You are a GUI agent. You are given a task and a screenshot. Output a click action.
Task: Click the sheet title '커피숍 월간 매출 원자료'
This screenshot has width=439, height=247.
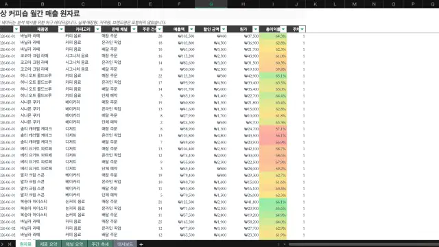pos(44,14)
